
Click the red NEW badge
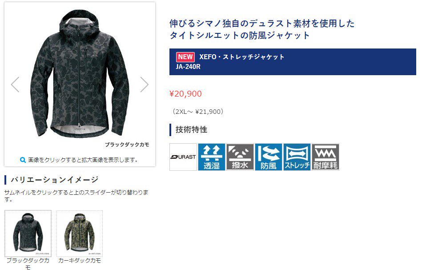185,57
